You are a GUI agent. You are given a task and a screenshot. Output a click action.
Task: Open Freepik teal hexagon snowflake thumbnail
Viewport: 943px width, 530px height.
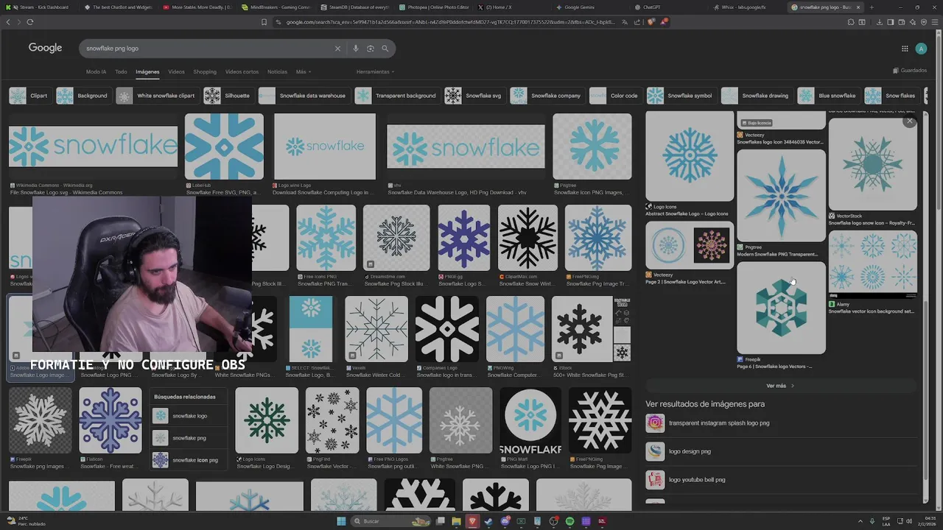(782, 308)
